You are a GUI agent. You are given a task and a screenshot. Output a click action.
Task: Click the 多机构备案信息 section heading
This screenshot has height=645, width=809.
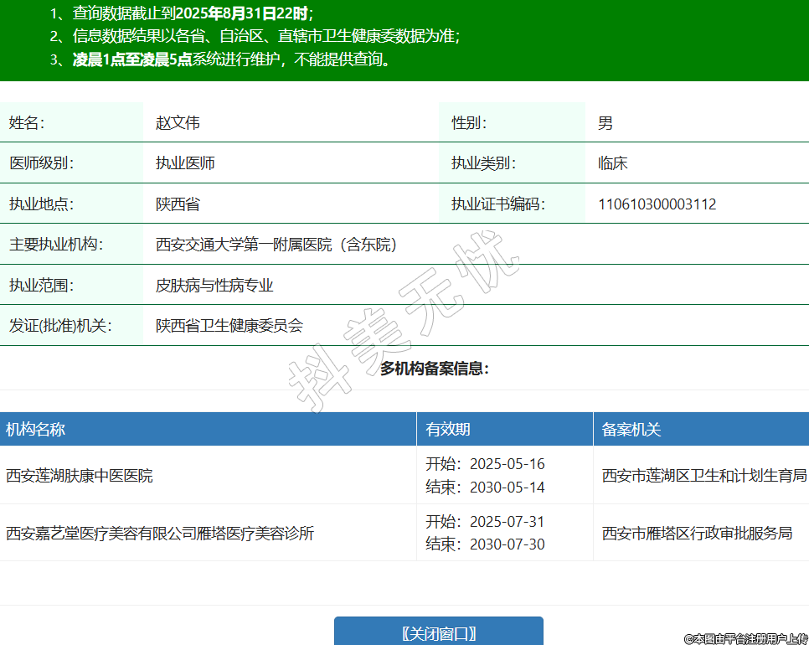point(434,369)
